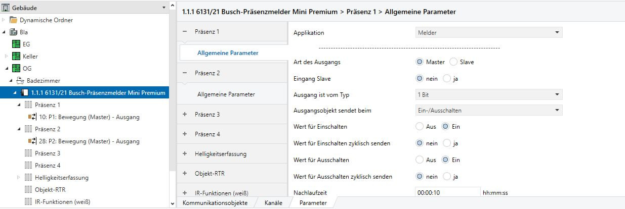Screen dimensions: 625x209
Task: Expand the Präsenz 3 parameter section
Action: [185, 115]
